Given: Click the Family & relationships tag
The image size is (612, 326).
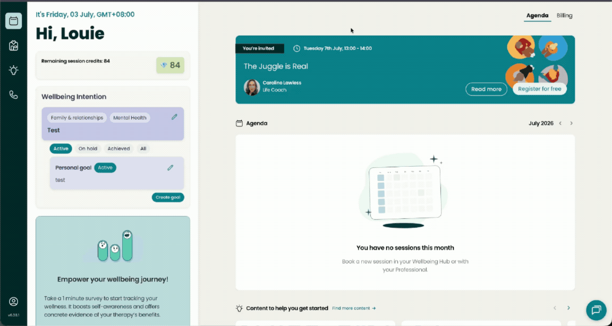Looking at the screenshot, I should pos(77,118).
